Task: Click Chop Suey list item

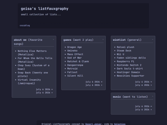Action: coord(33,67)
